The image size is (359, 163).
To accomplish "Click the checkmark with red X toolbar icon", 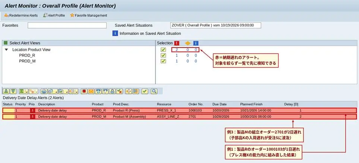I will click(119, 91).
